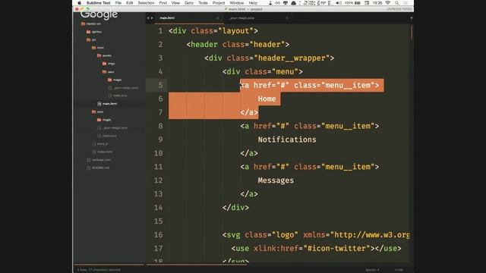This screenshot has height=273, width=486.
Task: Click the selection info text in status bar
Action: pyautogui.click(x=99, y=270)
